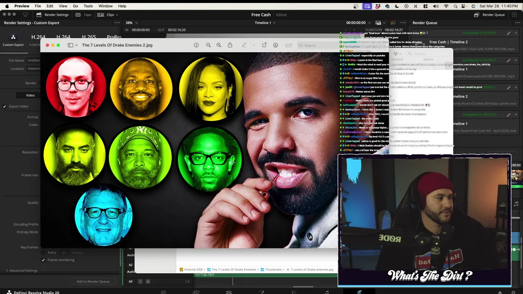Toggle the Export Video checkbox
523x294 pixels.
click(4, 107)
